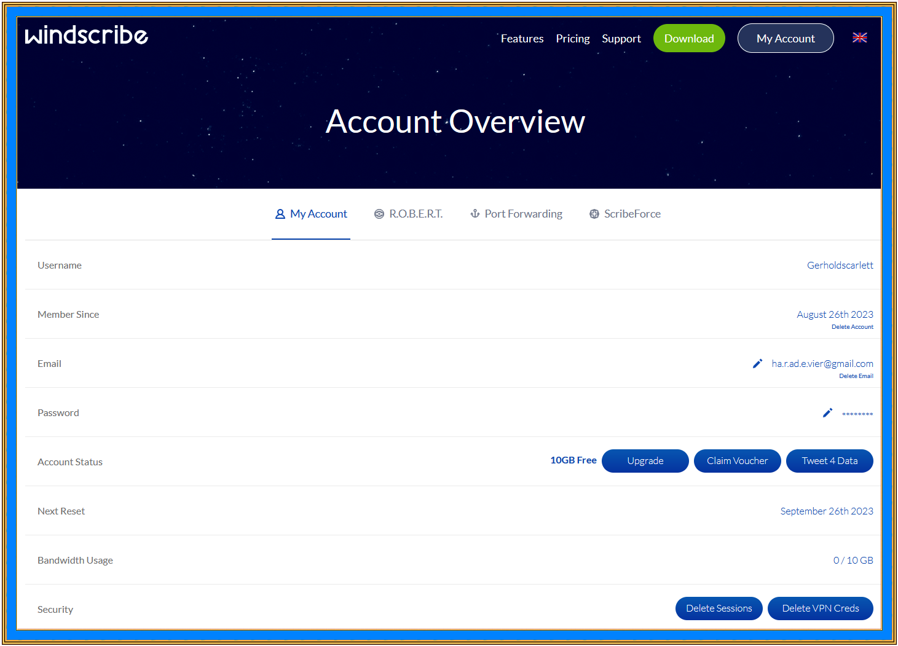Click the Email row label

(49, 364)
